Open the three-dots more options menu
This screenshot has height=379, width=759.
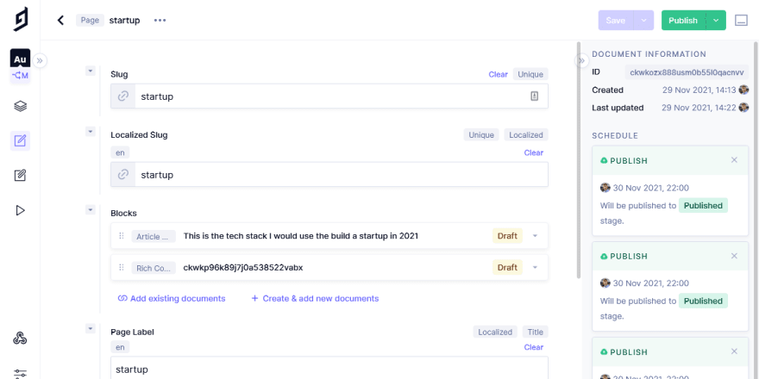tap(160, 21)
